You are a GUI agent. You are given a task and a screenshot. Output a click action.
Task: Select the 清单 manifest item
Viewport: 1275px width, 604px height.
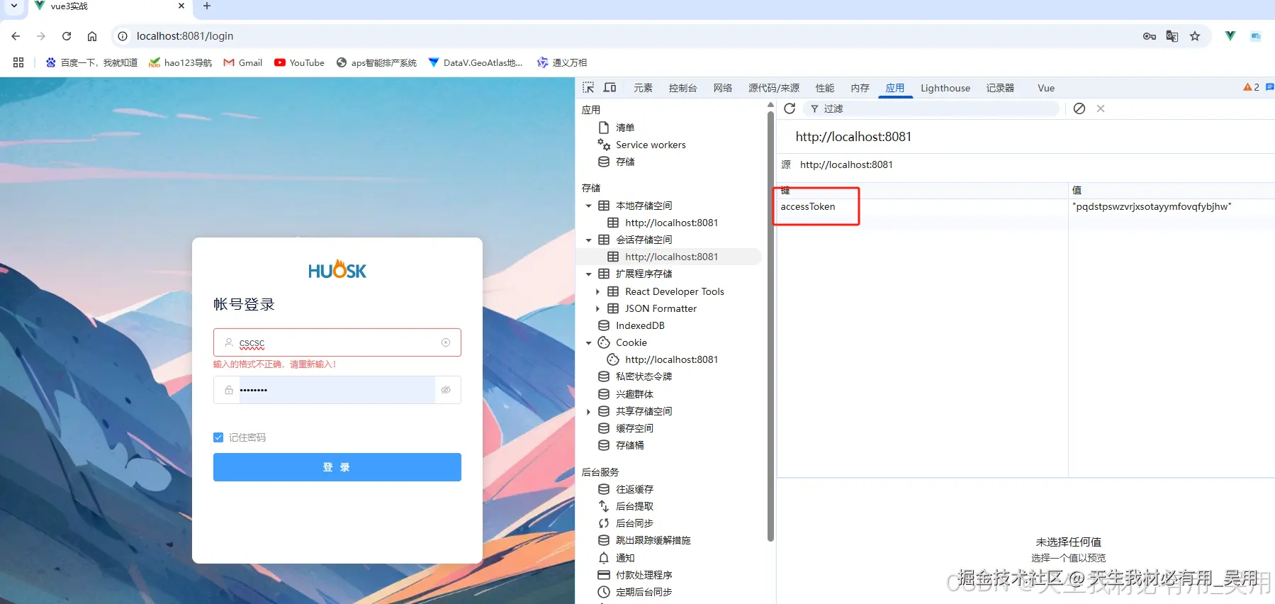point(616,128)
